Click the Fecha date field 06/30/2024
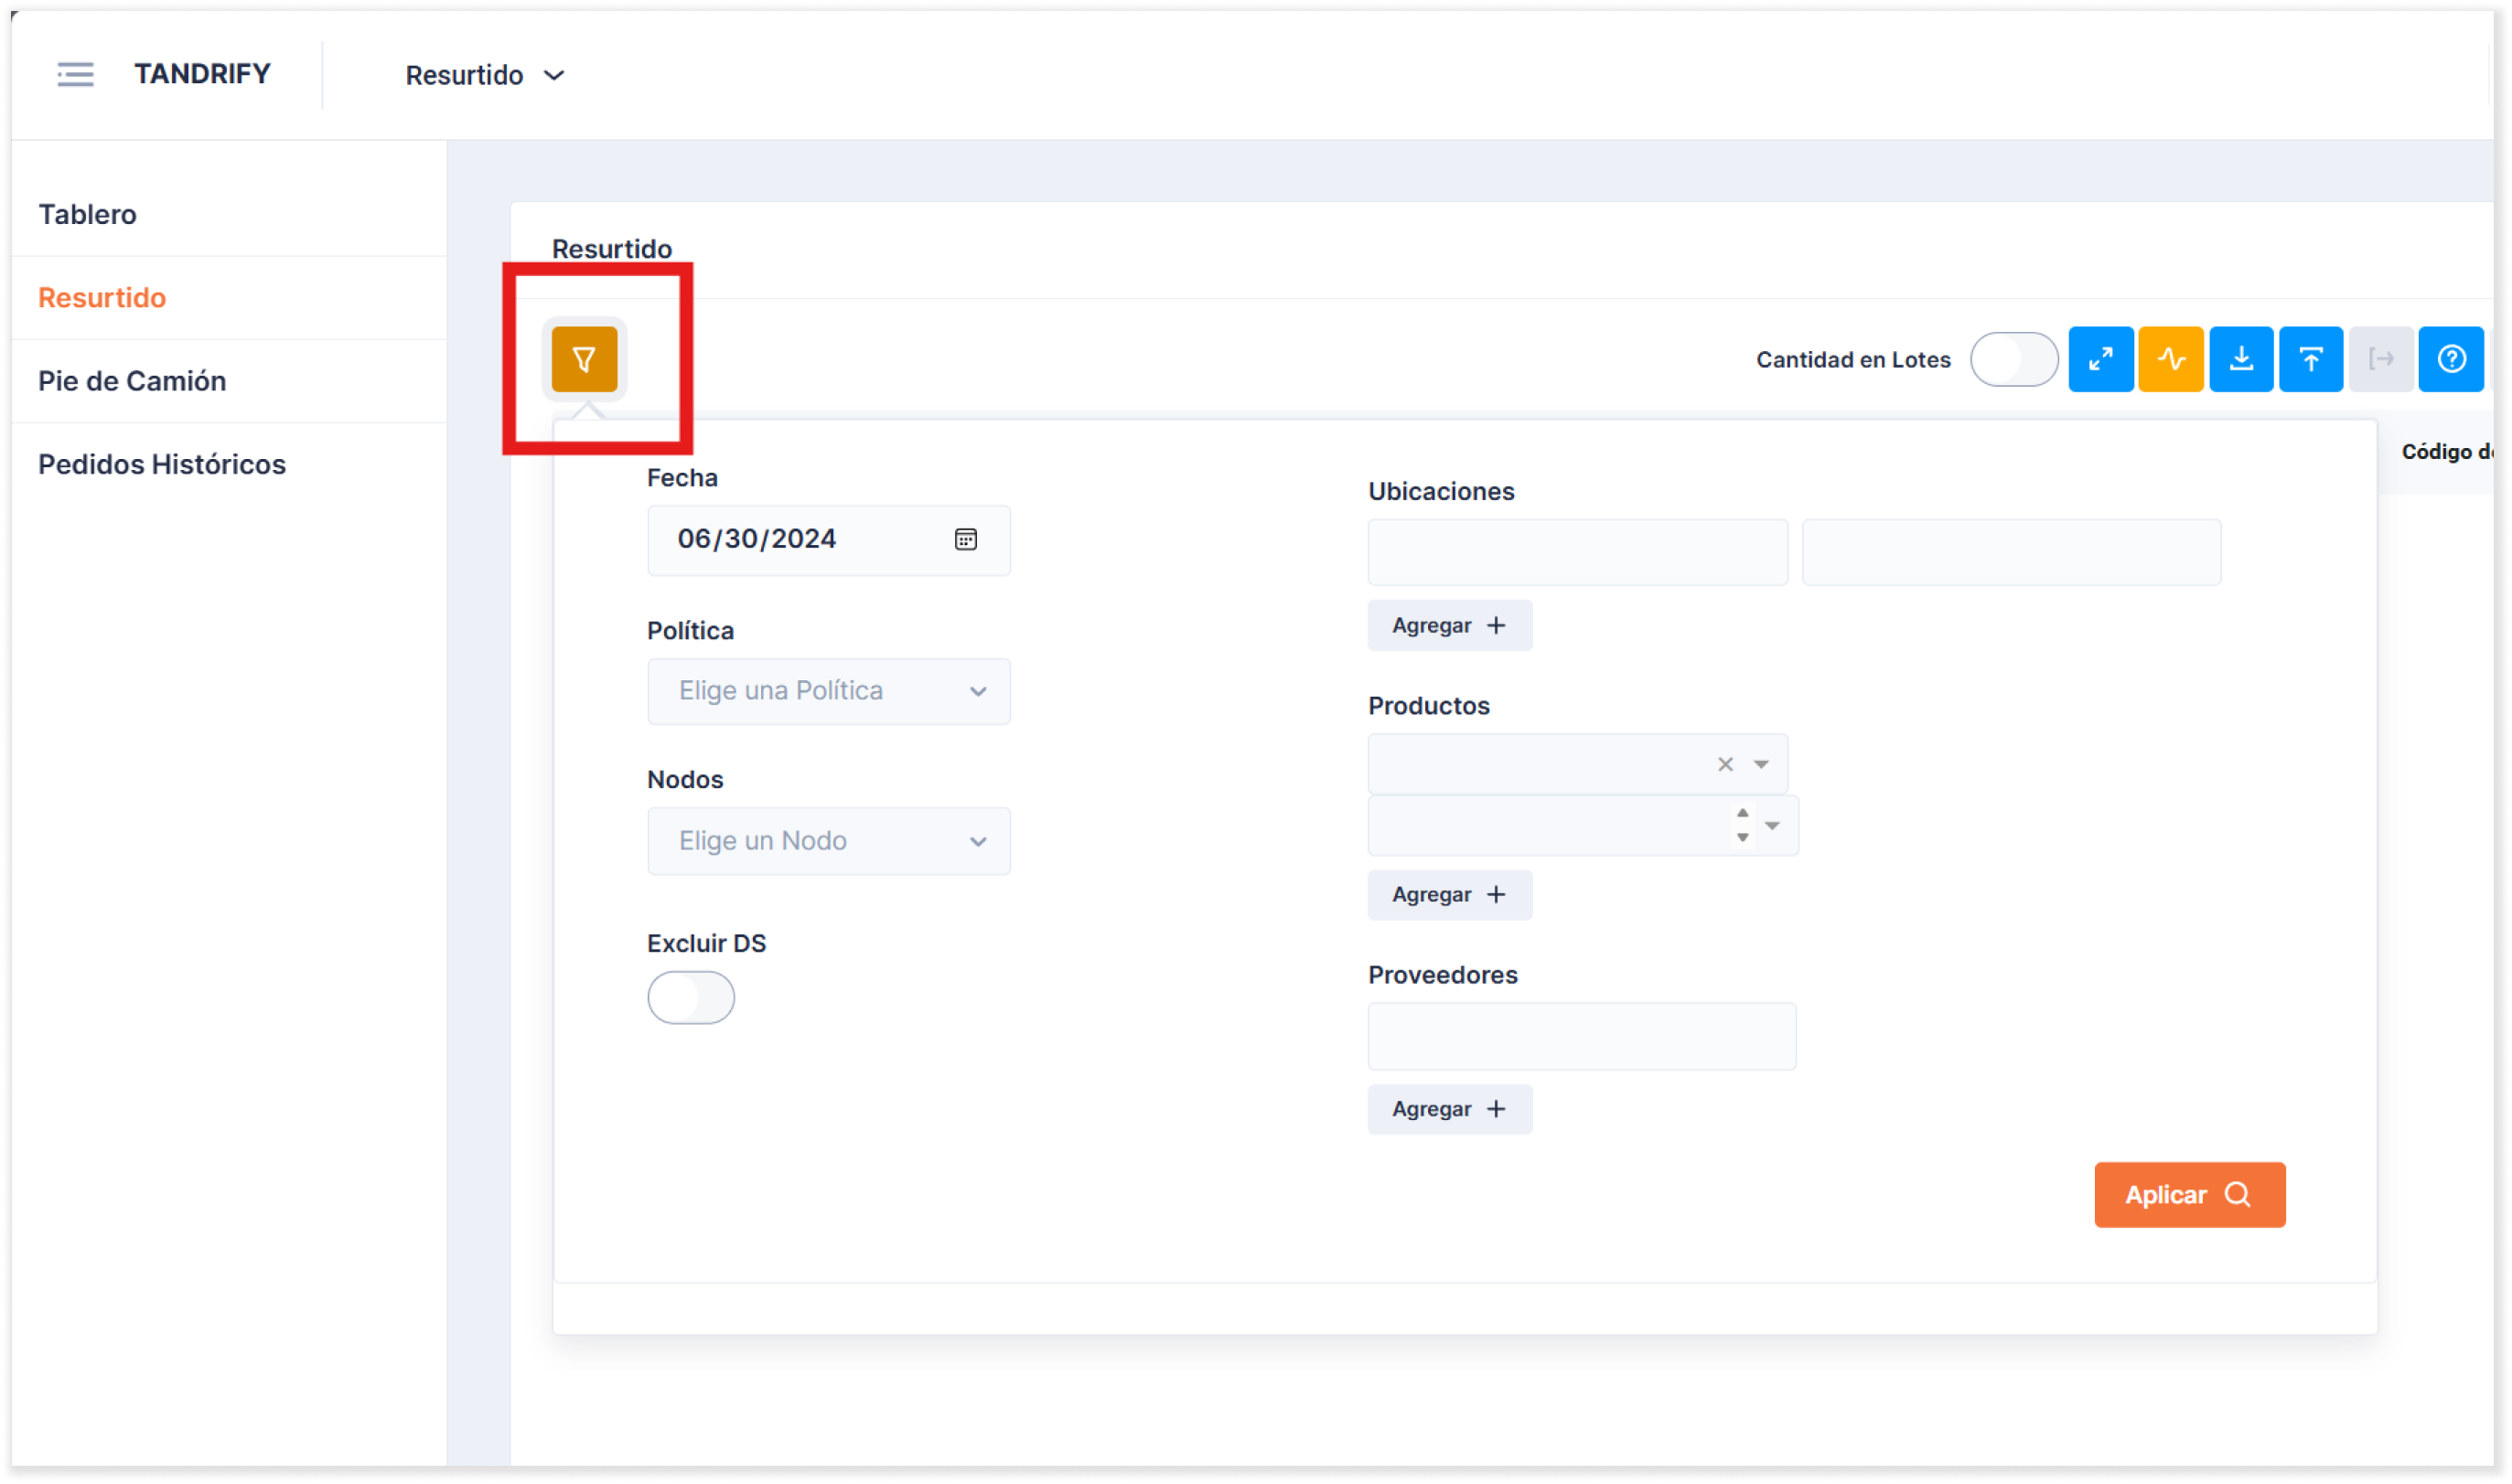This screenshot has height=1484, width=2512. coord(828,540)
